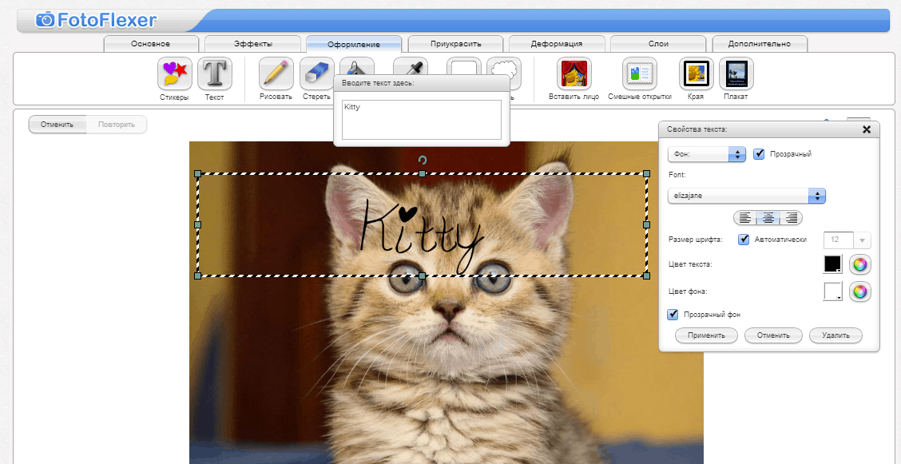Open the Insert Face tool

click(x=574, y=74)
